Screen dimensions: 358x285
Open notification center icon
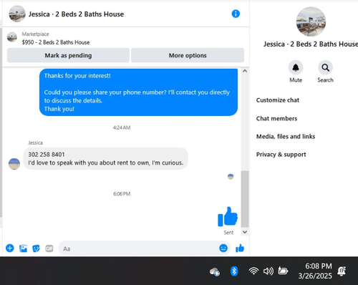(342, 271)
